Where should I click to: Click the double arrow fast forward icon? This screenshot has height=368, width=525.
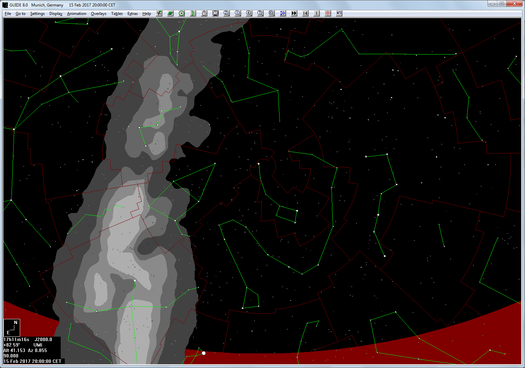pos(294,13)
